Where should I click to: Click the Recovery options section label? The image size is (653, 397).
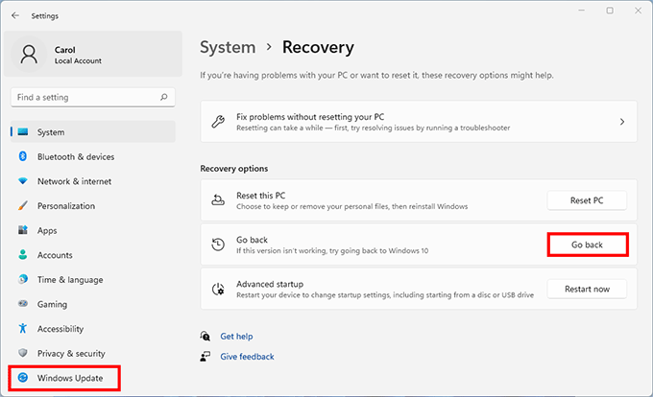click(234, 169)
